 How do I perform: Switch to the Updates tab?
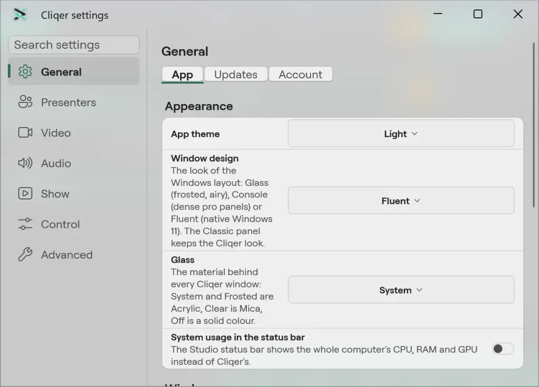point(236,75)
